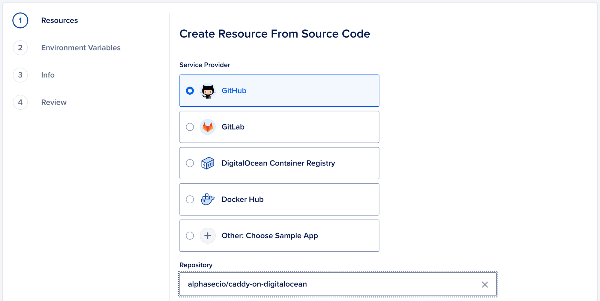600x301 pixels.
Task: Click the selected GitHub radio indicator
Action: [190, 90]
